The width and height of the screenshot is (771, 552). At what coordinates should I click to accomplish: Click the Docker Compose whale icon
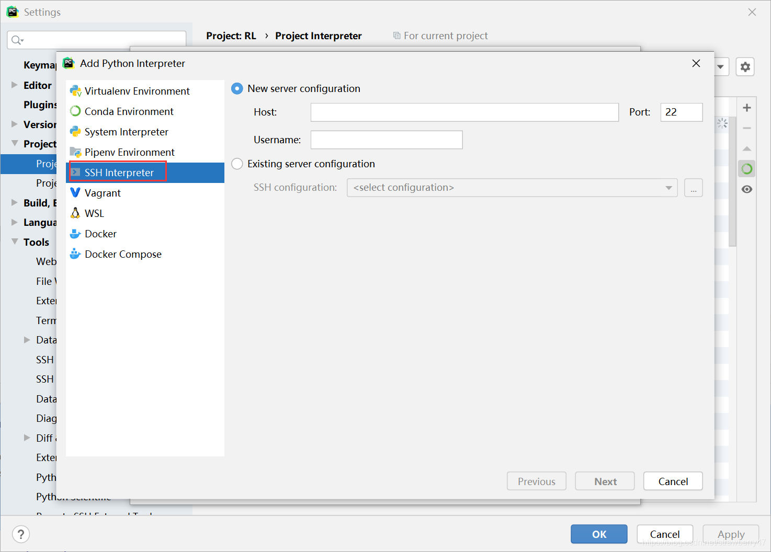75,254
